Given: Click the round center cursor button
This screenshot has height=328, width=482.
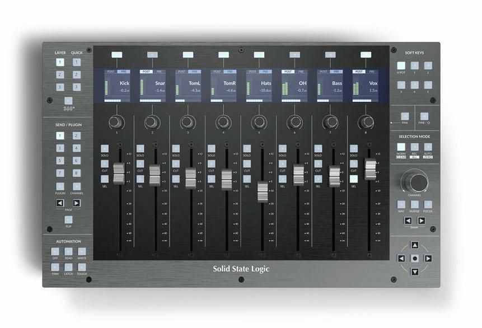Looking at the screenshot, I should 415,258.
